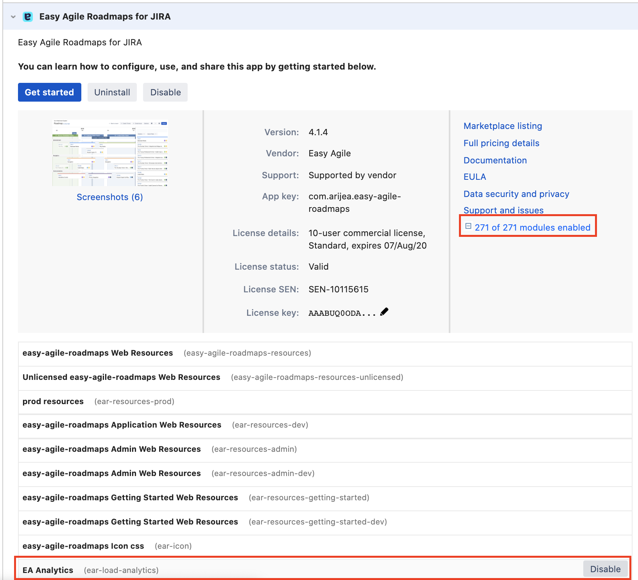The width and height of the screenshot is (638, 580).
Task: Click the pencil icon to edit license key
Action: pos(384,311)
